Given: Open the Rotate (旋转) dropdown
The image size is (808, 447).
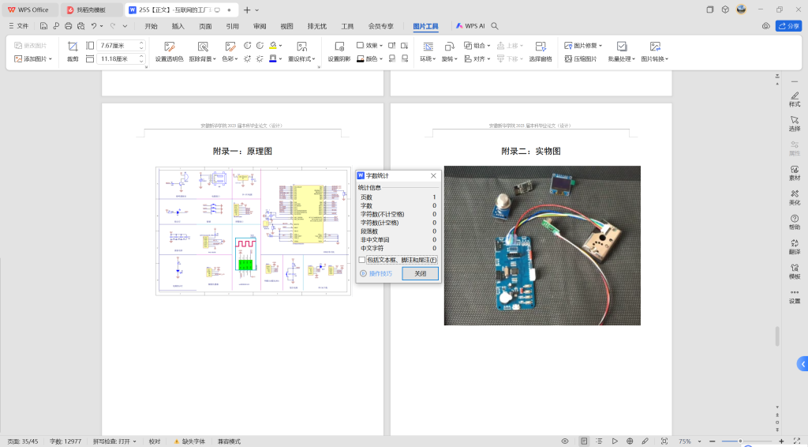Looking at the screenshot, I should click(449, 58).
